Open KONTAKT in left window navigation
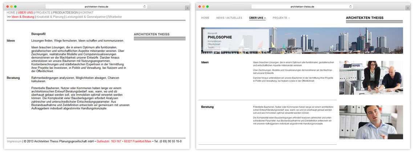 point(87,12)
